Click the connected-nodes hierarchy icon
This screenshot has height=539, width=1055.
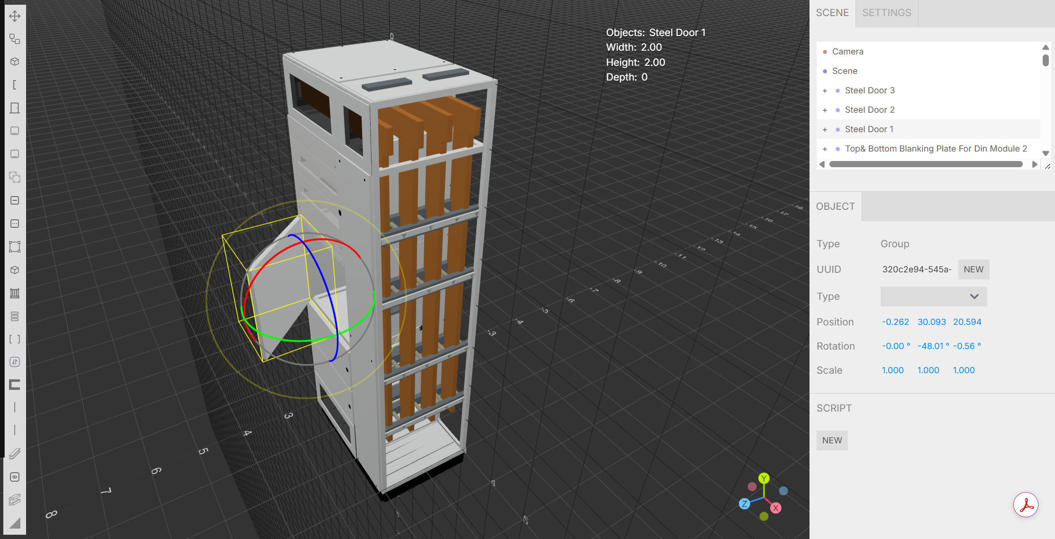coord(15,39)
